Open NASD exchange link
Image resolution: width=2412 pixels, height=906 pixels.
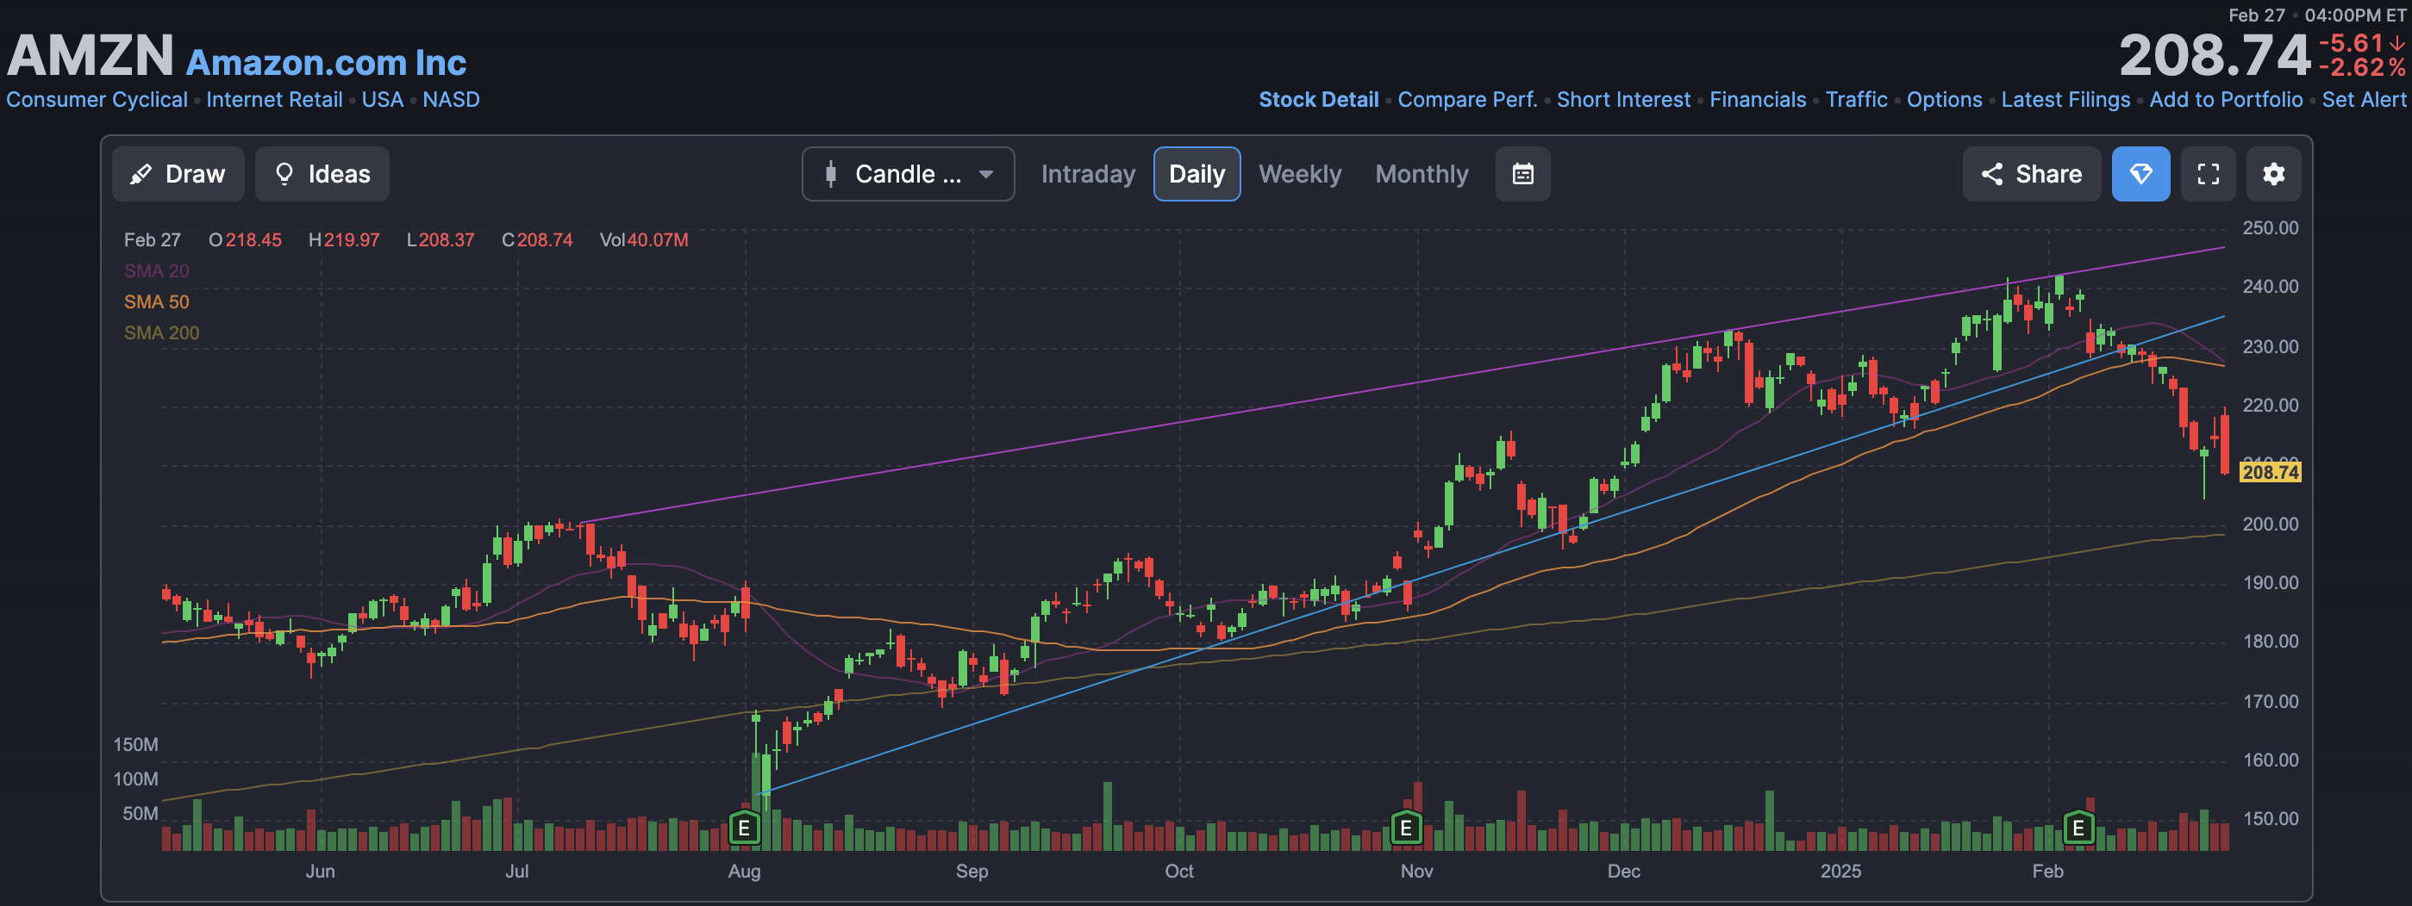click(x=450, y=99)
